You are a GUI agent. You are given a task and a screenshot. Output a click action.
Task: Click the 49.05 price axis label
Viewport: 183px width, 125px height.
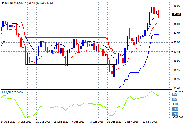tap(177, 6)
